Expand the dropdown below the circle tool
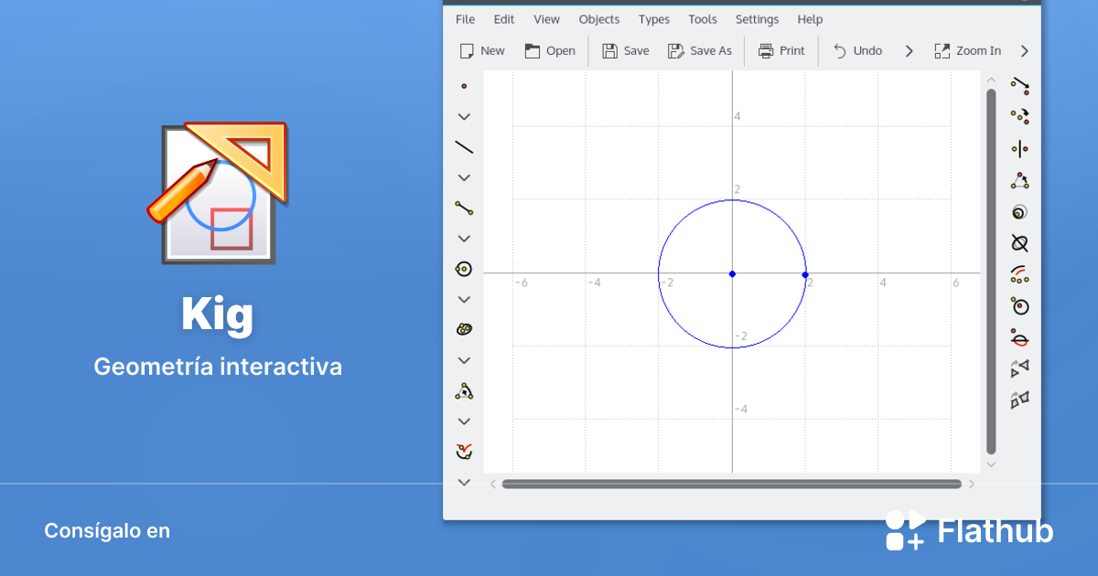This screenshot has height=576, width=1098. tap(464, 300)
